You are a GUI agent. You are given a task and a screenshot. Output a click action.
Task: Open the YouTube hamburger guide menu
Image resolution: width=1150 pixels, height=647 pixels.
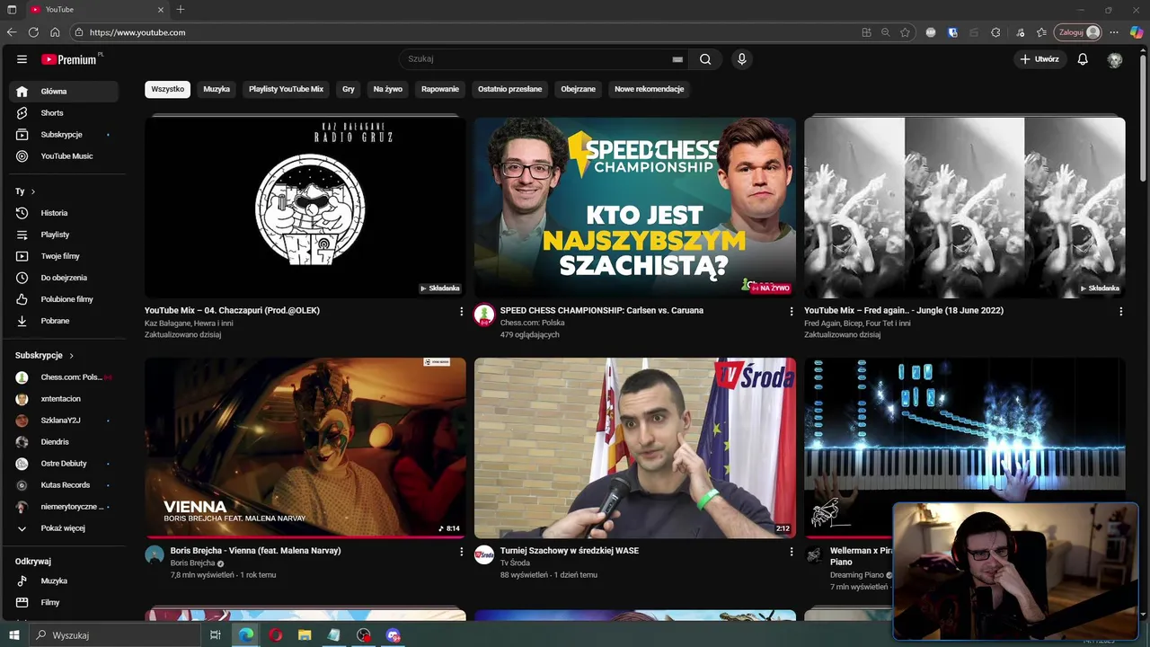coord(22,59)
